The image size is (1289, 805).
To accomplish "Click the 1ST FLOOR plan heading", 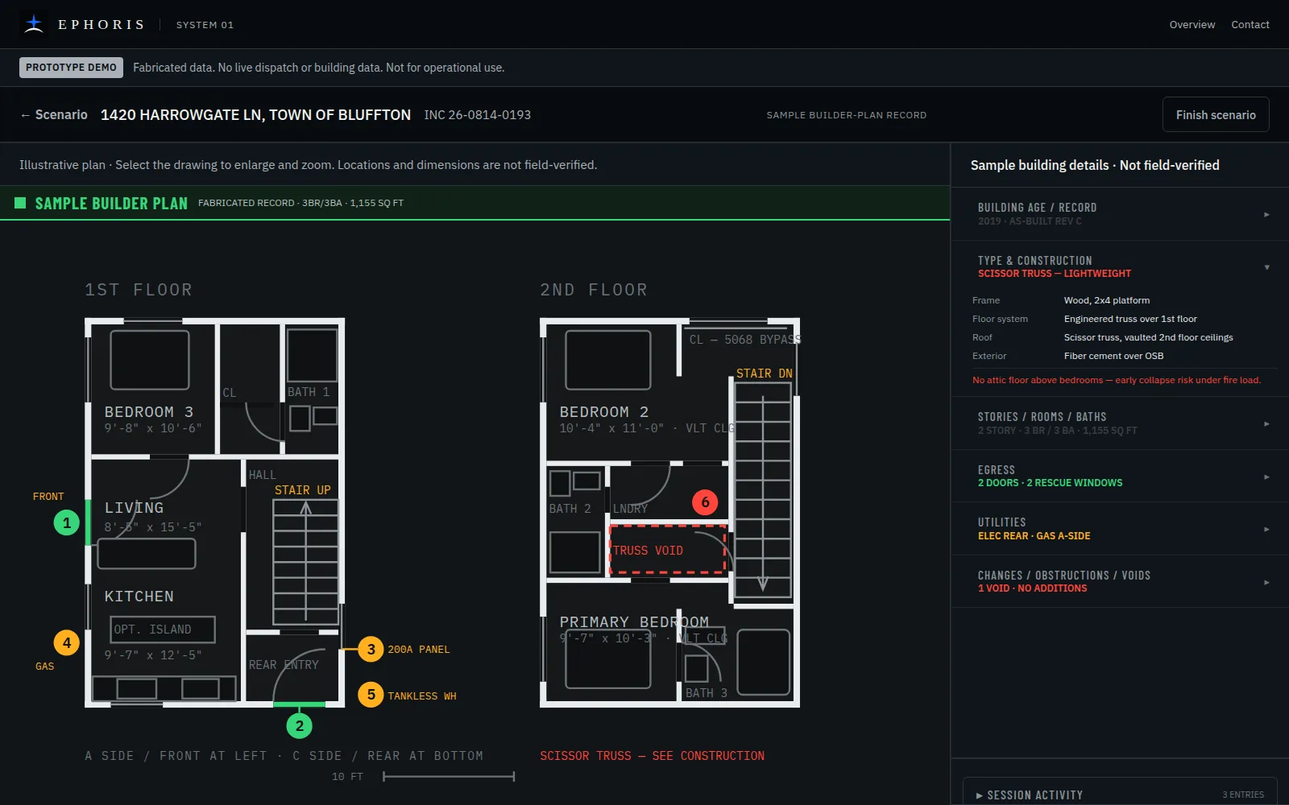I will (139, 290).
